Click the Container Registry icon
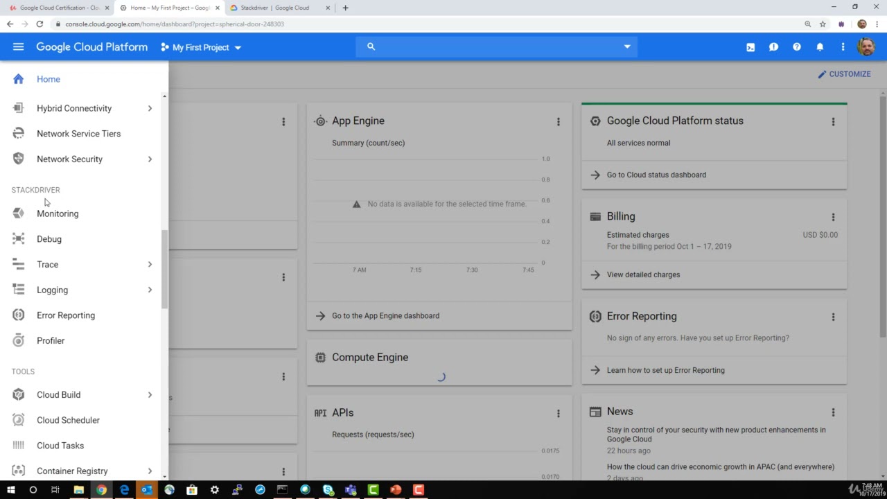This screenshot has width=887, height=499. [19, 471]
